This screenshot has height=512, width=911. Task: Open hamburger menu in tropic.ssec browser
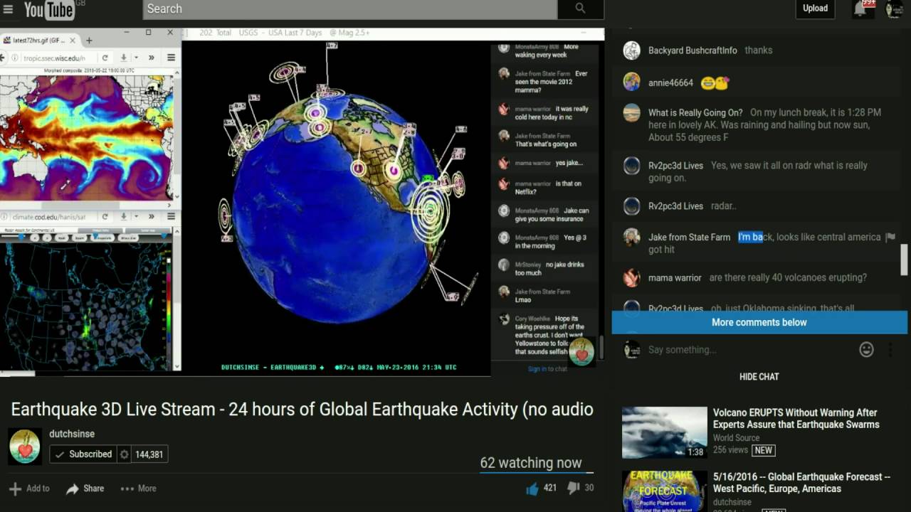point(171,58)
